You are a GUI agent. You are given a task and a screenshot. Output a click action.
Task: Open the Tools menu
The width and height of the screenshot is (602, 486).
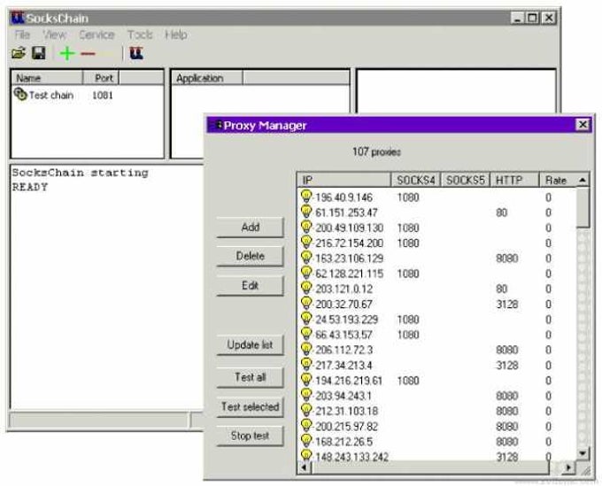pos(140,35)
